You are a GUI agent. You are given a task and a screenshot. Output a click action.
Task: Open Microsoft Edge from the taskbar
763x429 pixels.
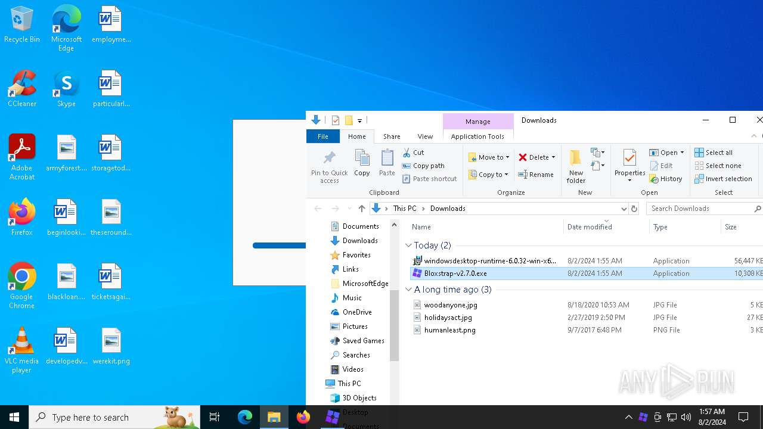tap(245, 417)
